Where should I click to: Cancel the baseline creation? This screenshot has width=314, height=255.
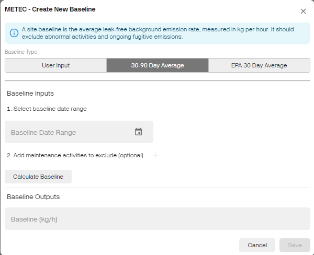coord(257,245)
